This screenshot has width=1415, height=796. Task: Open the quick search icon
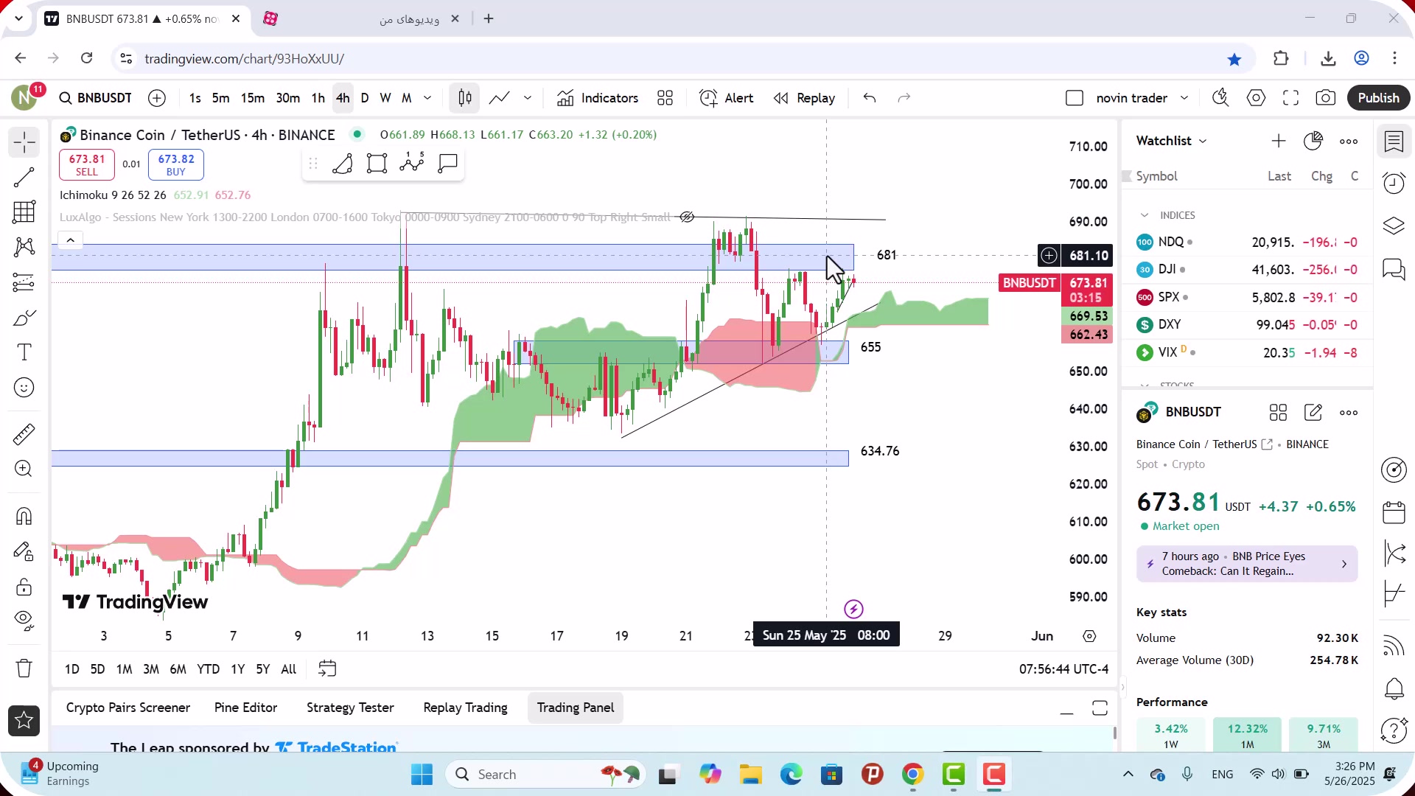[x=1221, y=98]
